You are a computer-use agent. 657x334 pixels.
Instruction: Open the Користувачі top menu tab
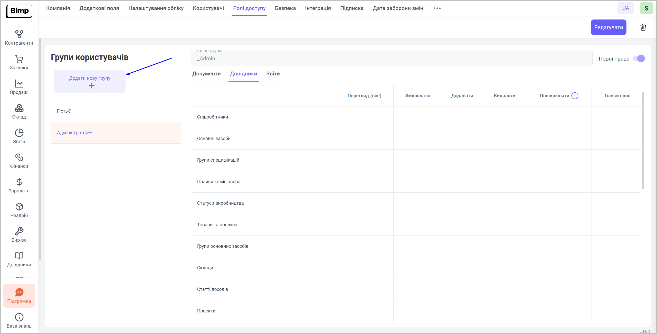pos(208,8)
